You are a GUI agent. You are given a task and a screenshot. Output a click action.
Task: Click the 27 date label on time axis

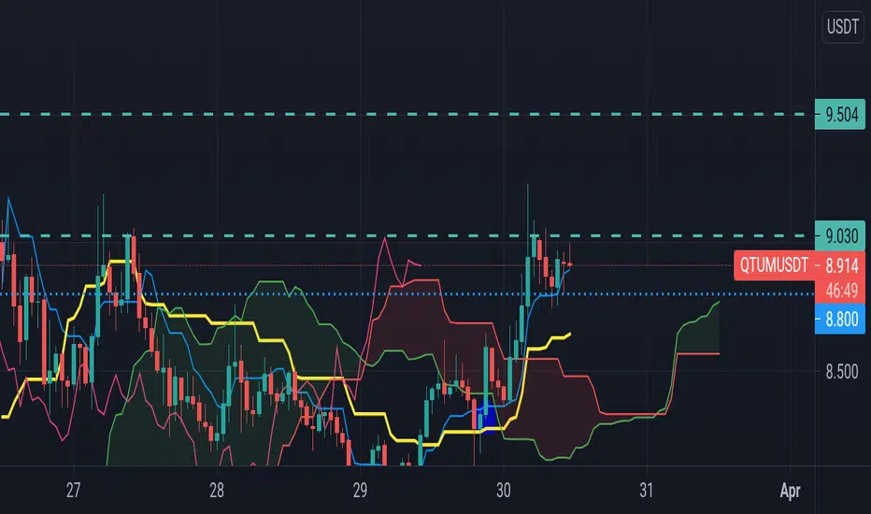click(73, 491)
